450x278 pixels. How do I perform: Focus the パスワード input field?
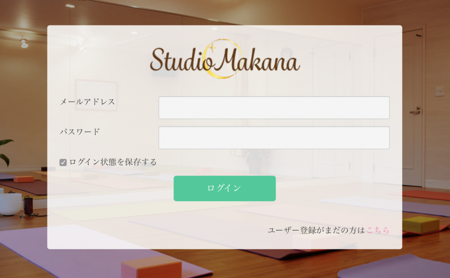[274, 138]
